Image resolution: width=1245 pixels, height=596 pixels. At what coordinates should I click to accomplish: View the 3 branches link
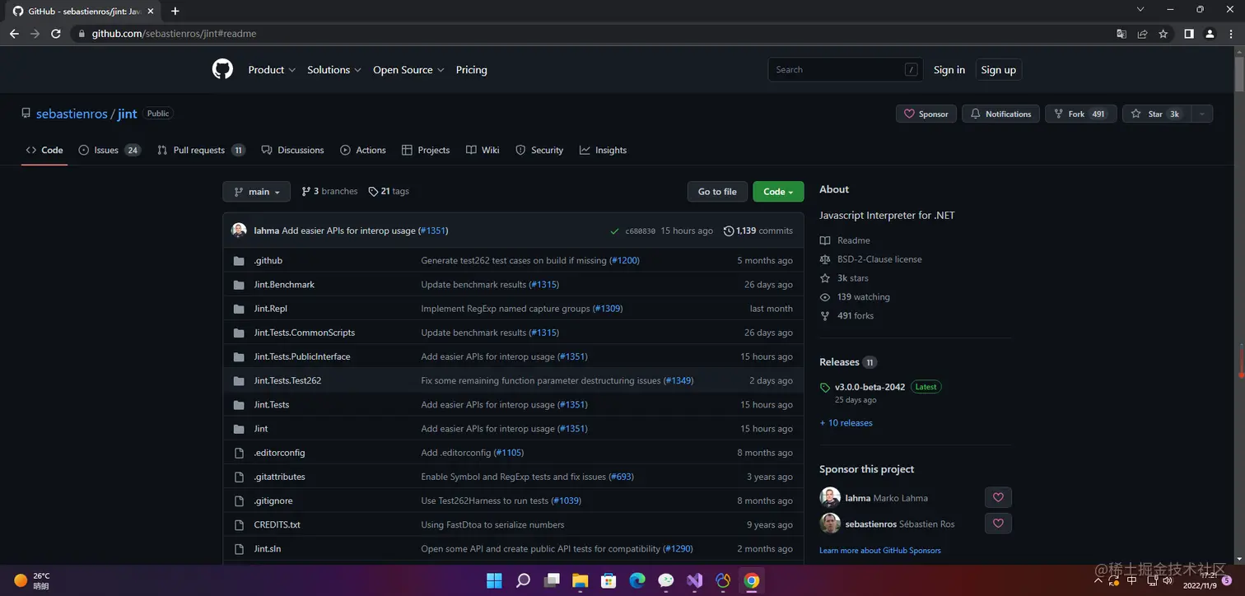[x=329, y=191]
